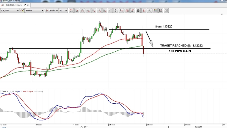Open the EUR/USD instrument dropdown
This screenshot has height=128, width=227.
click(x=10, y=11)
